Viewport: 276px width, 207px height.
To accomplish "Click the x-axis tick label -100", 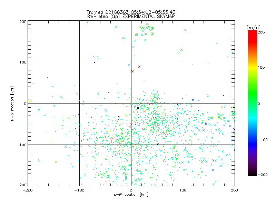I will (x=79, y=190).
